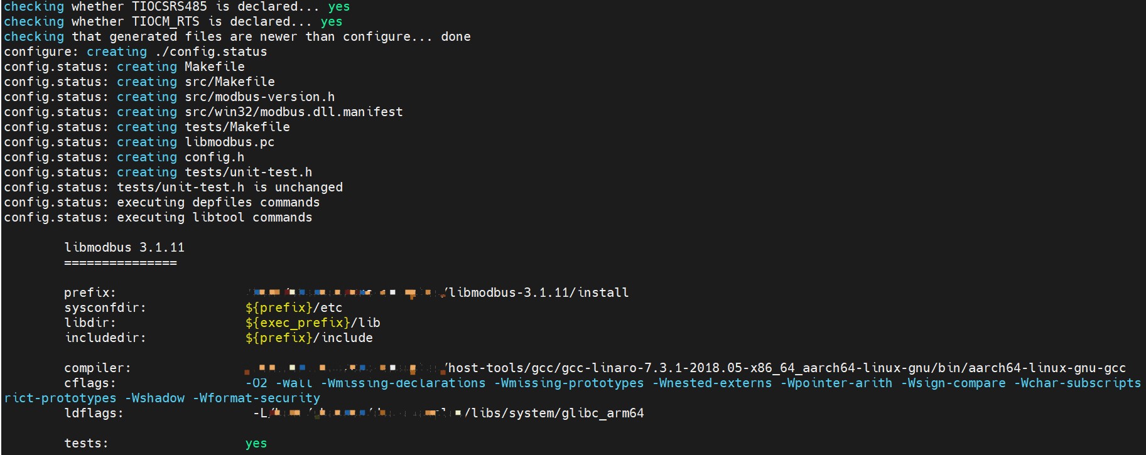Click the ${prefix}/etc sysconfdir value
Viewport: 1146px width, 455px height.
[293, 308]
